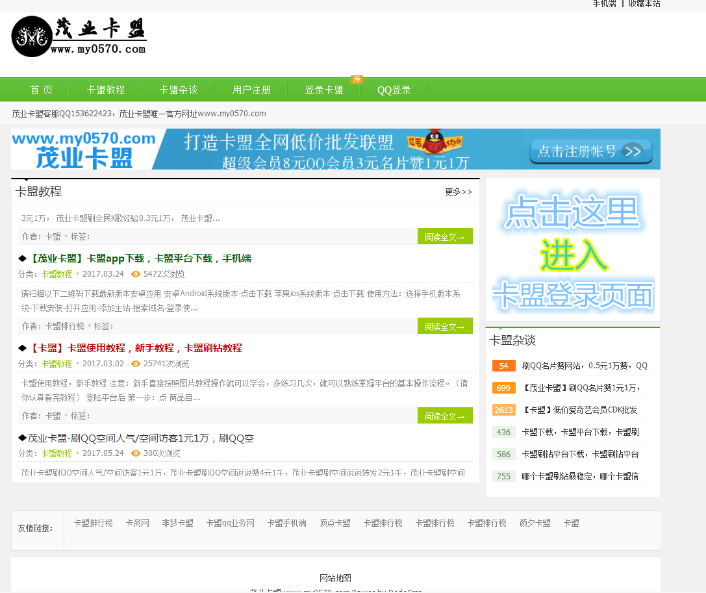
Task: Click the 荐 badge above 登录卡盟
Action: coord(356,79)
